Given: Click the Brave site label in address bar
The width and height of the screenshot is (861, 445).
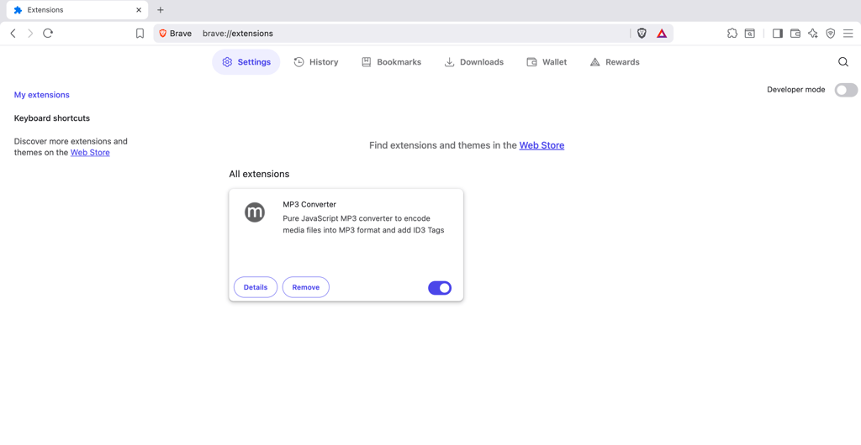Looking at the screenshot, I should [176, 34].
